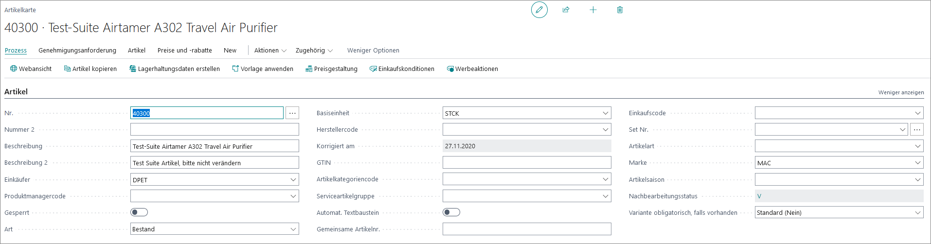Click Vorlage anwenden action
This screenshot has height=244, width=931.
[263, 69]
